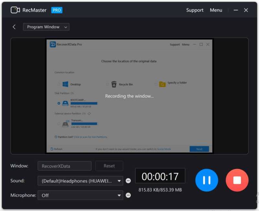The height and width of the screenshot is (211, 259).
Task: Select the Transcend external partition radio in preview
Action: [59, 124]
